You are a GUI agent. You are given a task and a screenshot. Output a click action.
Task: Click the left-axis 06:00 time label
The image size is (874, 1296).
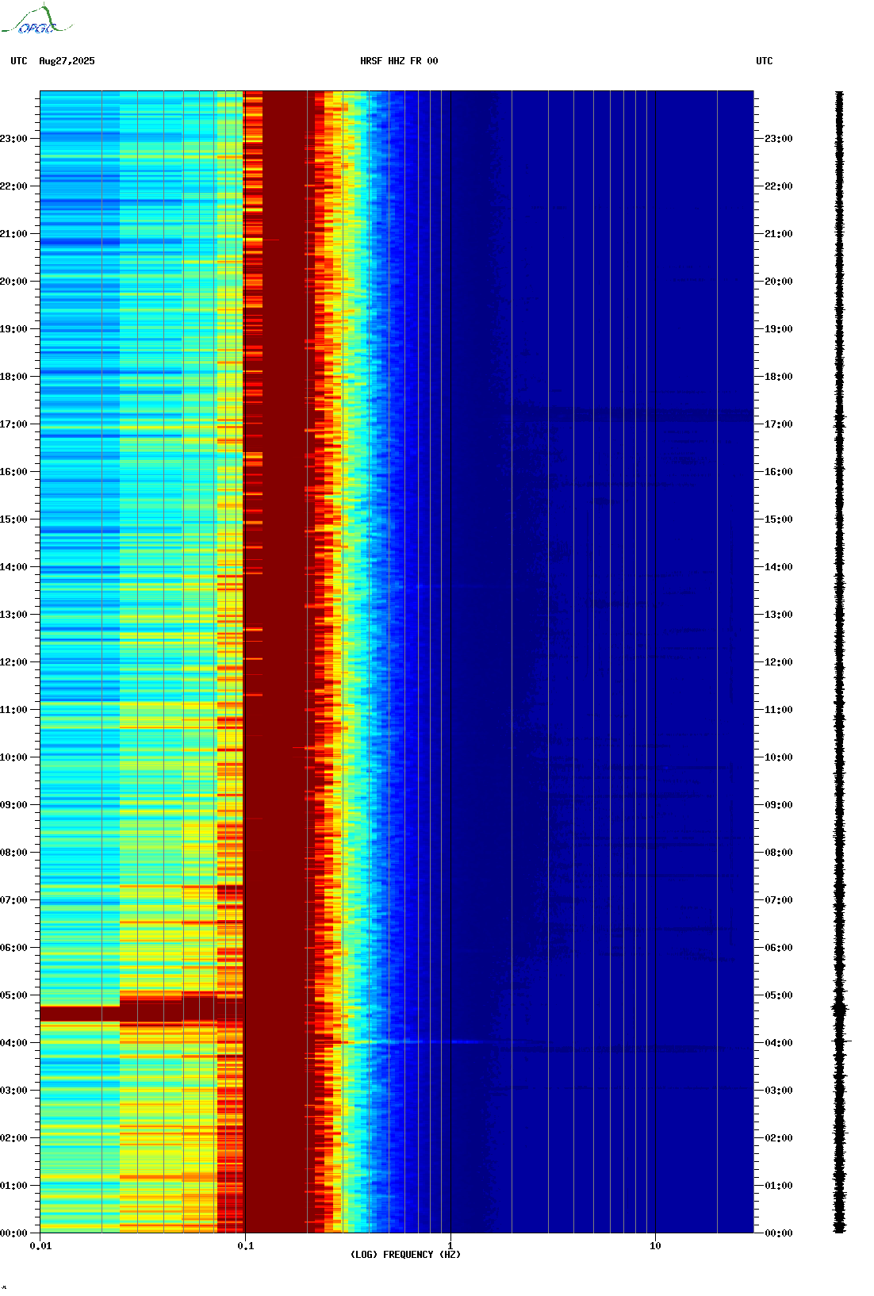click(13, 948)
